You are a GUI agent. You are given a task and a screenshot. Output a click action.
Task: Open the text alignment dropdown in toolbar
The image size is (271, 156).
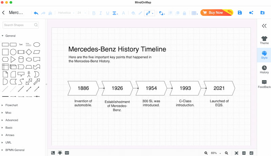click(115, 13)
